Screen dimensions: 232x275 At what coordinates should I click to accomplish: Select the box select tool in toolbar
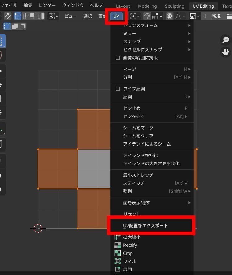tap(2, 41)
